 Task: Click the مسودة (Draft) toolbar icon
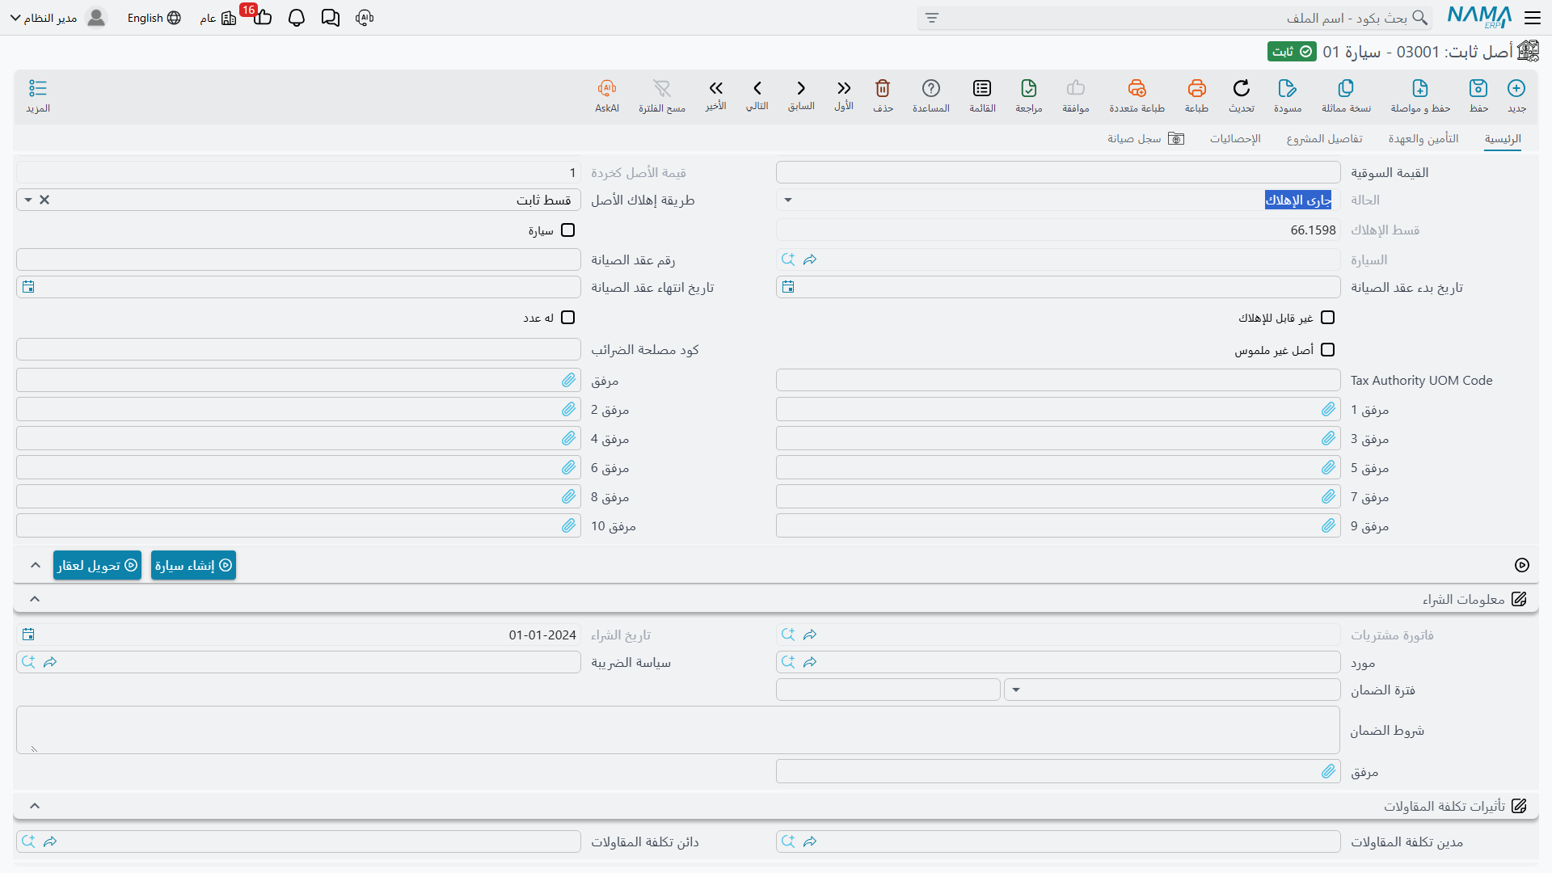pyautogui.click(x=1288, y=89)
